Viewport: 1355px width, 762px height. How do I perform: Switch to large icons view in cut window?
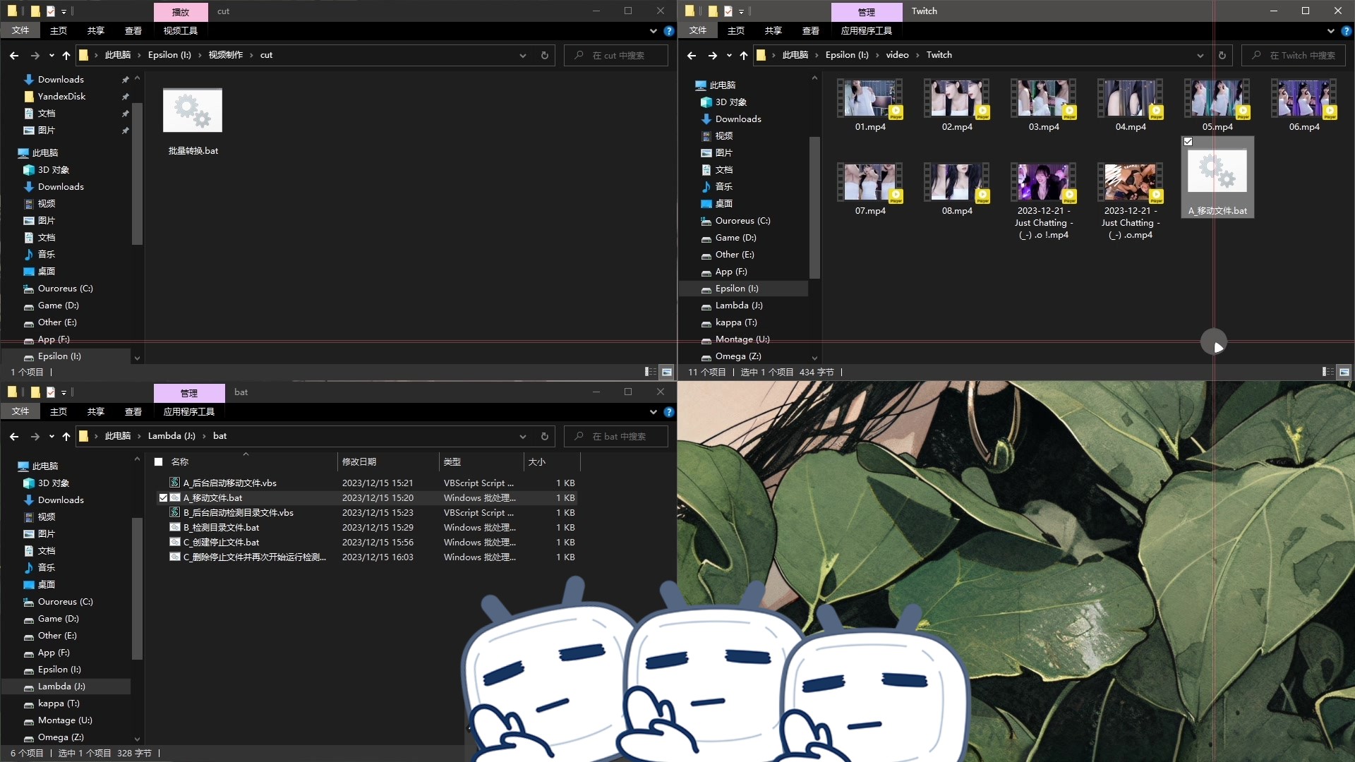pos(666,372)
